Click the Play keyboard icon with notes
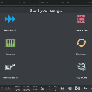Image resolution: width=92 pixels, height=92 pixels. click(10, 66)
